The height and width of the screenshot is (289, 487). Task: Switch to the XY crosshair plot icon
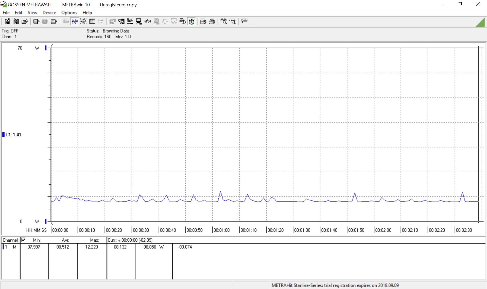[83, 21]
